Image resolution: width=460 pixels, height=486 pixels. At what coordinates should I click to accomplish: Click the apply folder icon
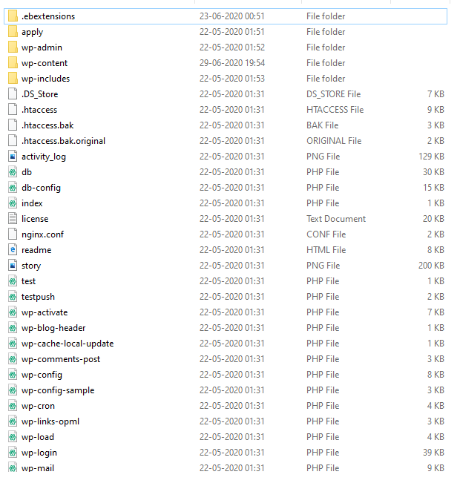13,31
